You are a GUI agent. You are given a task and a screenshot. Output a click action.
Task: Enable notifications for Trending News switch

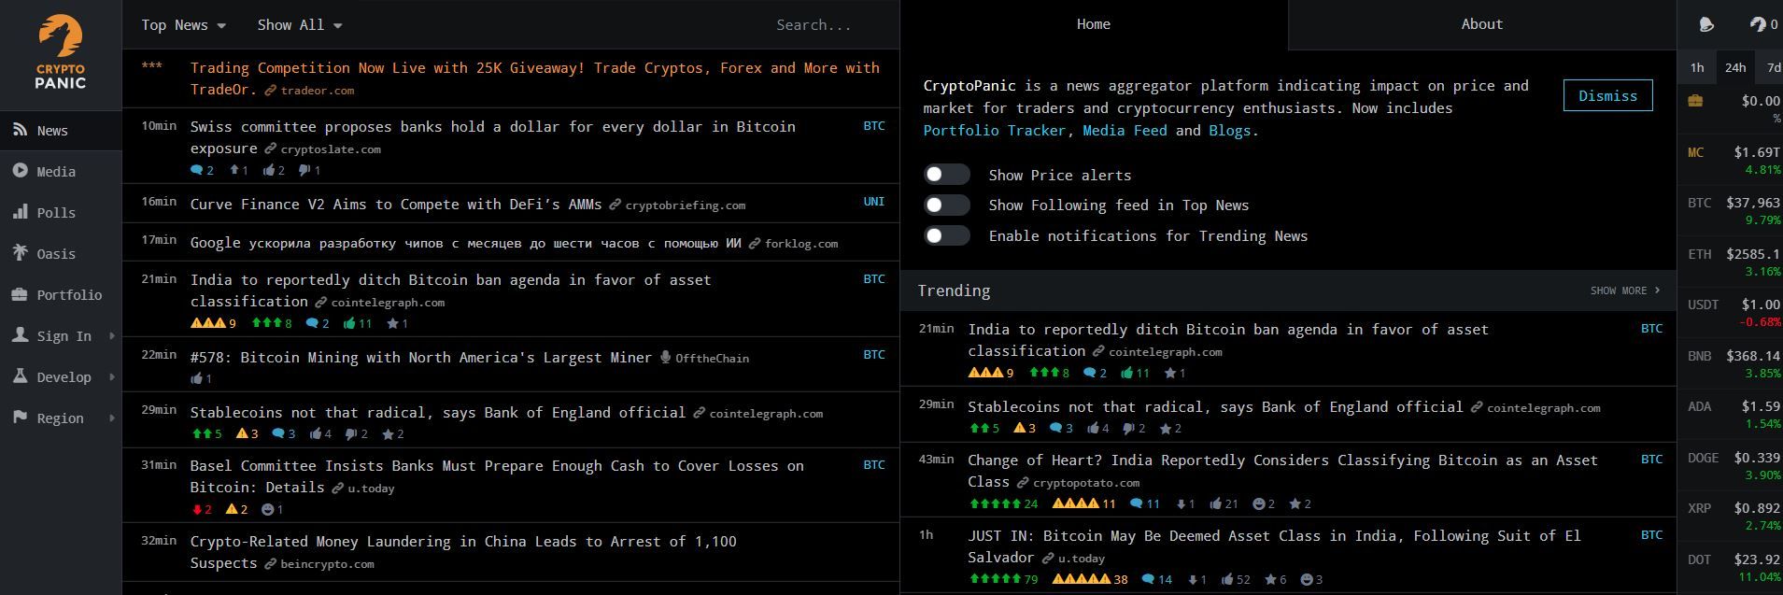(946, 236)
